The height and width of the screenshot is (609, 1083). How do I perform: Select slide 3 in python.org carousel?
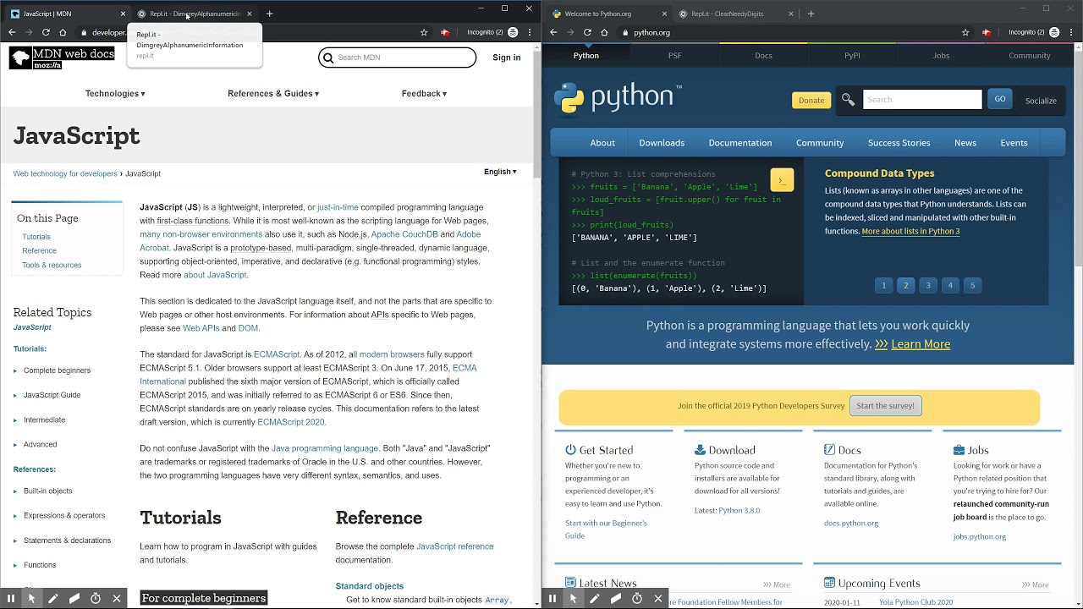coord(928,285)
